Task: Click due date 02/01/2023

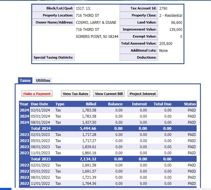Action: pos(40,135)
